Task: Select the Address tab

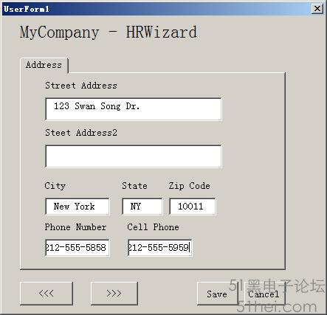Action: click(x=44, y=65)
